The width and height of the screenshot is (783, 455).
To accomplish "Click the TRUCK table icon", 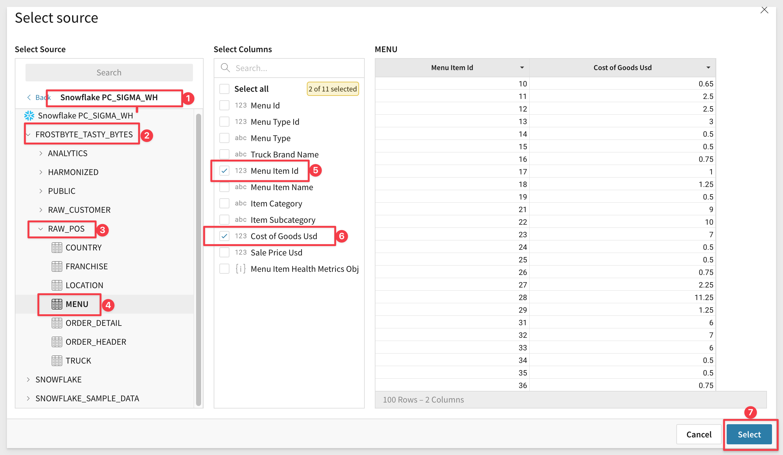I will tap(57, 361).
